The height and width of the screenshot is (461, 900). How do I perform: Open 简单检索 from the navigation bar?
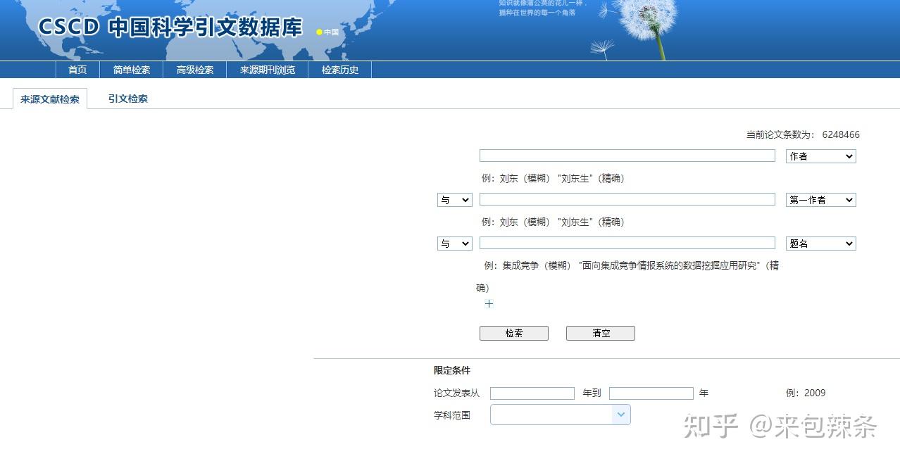tap(131, 69)
